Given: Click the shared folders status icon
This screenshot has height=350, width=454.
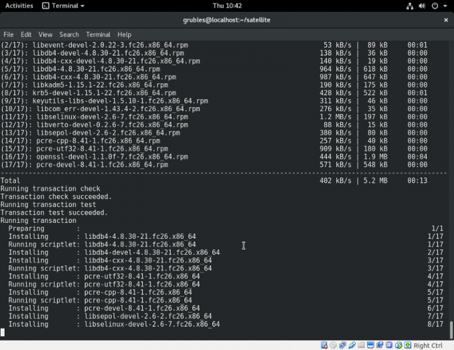Looking at the screenshot, I should pyautogui.click(x=362, y=345).
